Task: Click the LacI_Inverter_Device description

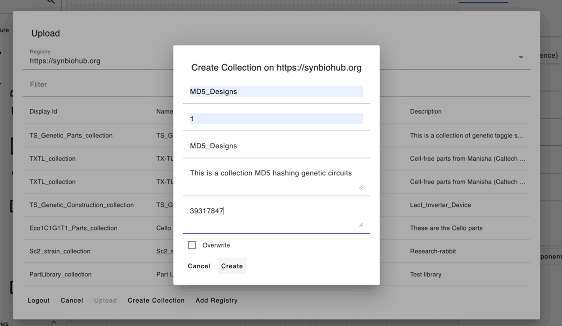Action: [440, 205]
